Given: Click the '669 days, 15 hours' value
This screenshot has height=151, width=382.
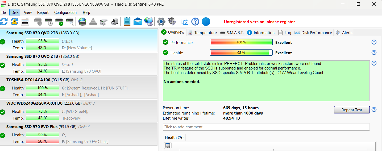Looking at the screenshot, I should [x=241, y=108].
